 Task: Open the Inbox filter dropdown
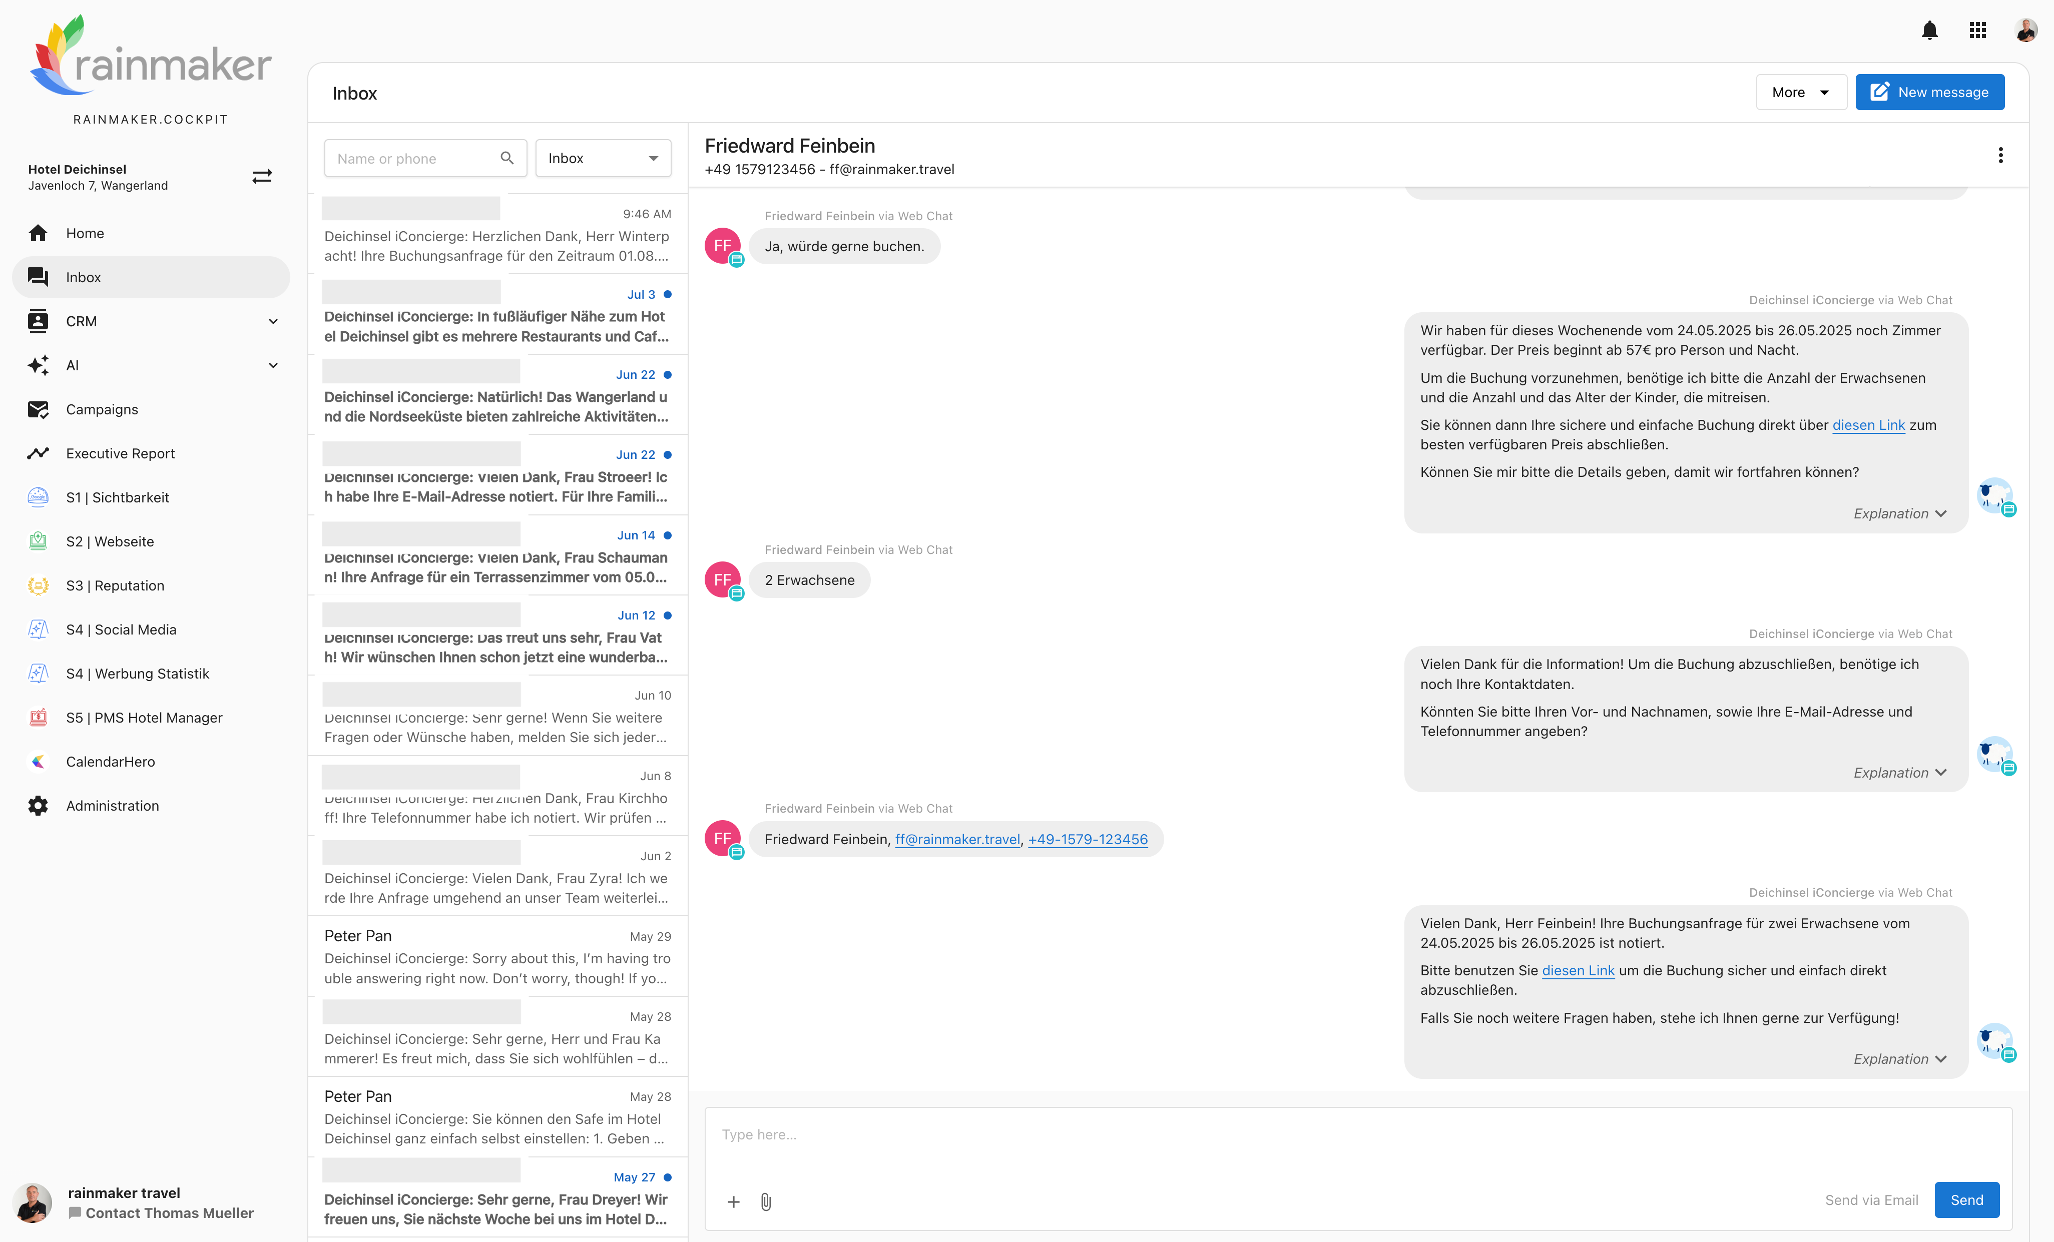(x=603, y=158)
